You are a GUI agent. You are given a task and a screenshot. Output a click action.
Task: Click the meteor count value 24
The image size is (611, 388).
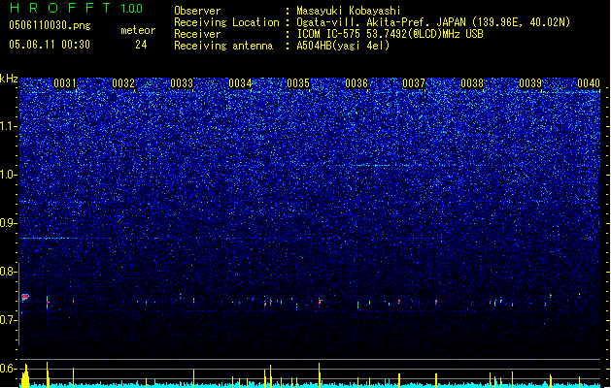(x=141, y=45)
